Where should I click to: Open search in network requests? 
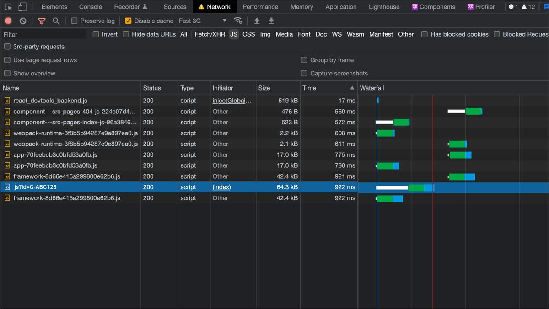tap(56, 21)
